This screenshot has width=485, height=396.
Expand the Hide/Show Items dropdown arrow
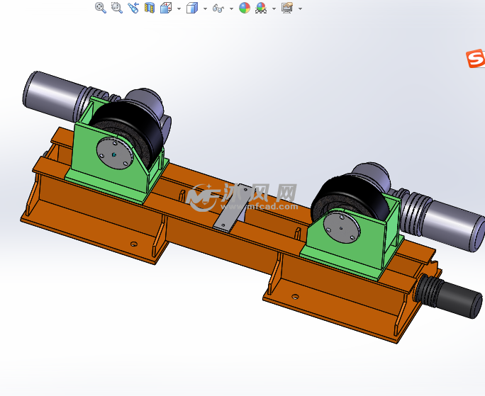click(231, 9)
